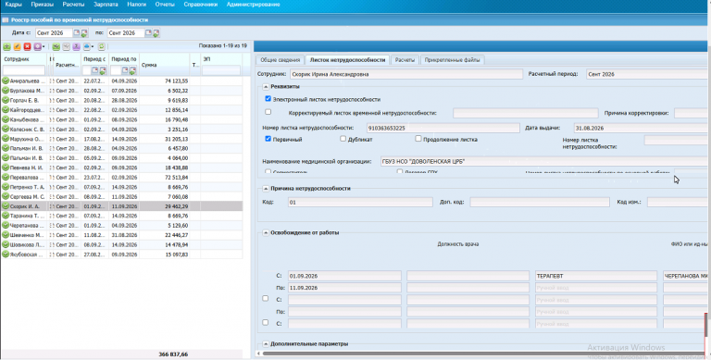The width and height of the screenshot is (711, 360).
Task: Click green status icon of Сергеева М. С. row
Action: point(6,196)
